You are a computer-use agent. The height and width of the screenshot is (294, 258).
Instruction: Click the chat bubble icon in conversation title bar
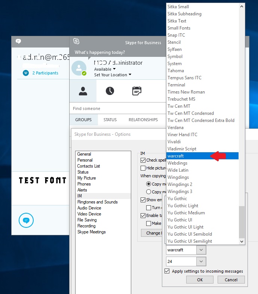pyautogui.click(x=18, y=41)
